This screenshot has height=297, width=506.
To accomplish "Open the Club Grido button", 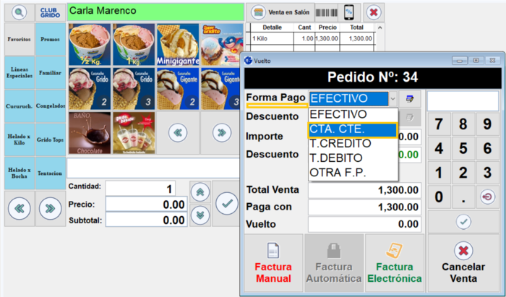I will pos(50,12).
